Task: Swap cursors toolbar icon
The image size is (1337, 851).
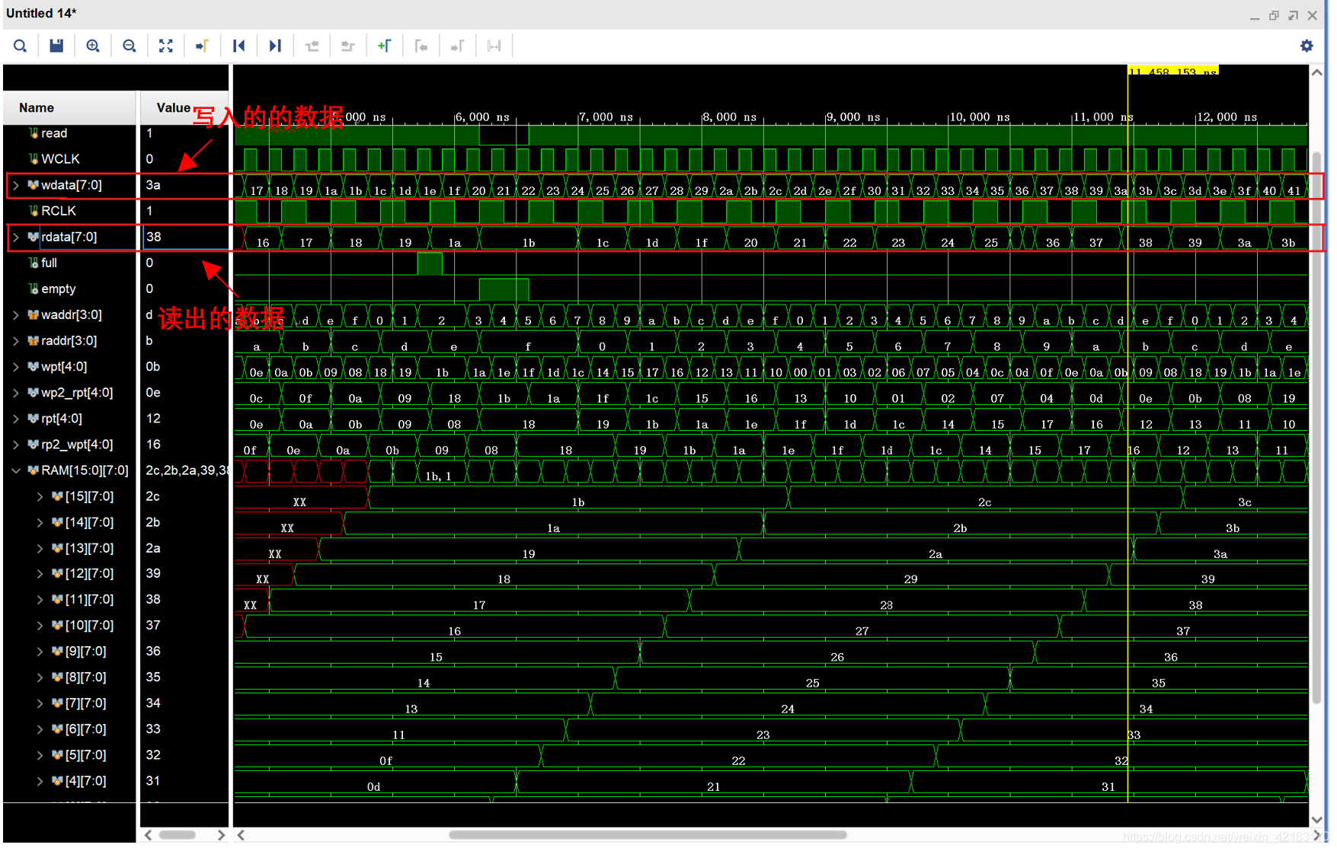Action: pyautogui.click(x=494, y=46)
